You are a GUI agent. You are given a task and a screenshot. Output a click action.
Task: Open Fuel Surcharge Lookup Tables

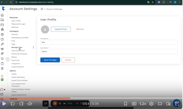[x=20, y=90]
